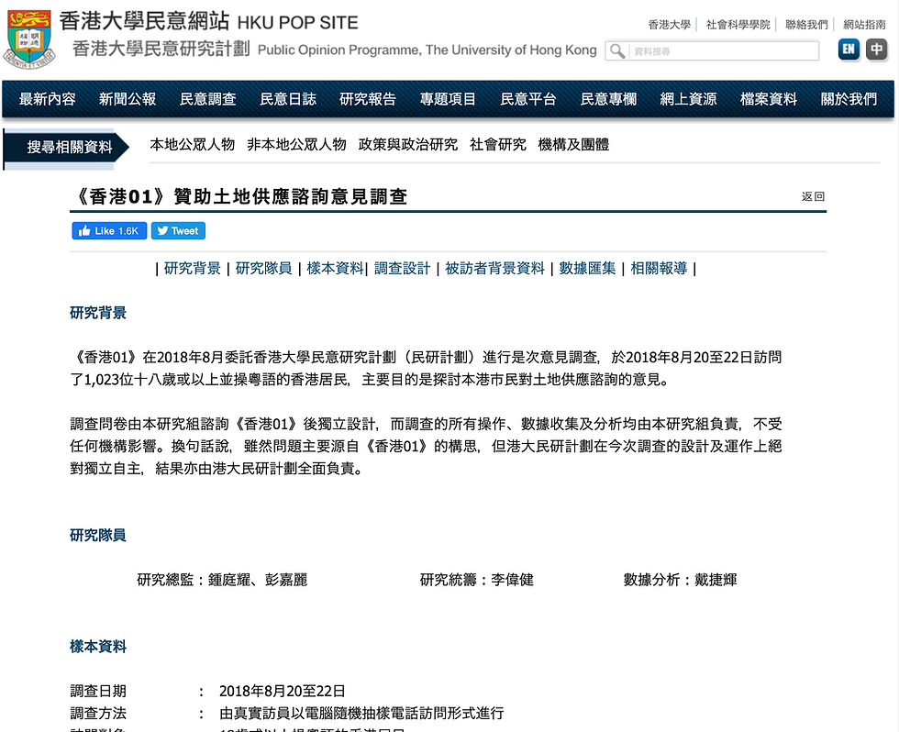Jump to 數據匯集 section link
Viewport: 899px width, 732px height.
point(587,268)
